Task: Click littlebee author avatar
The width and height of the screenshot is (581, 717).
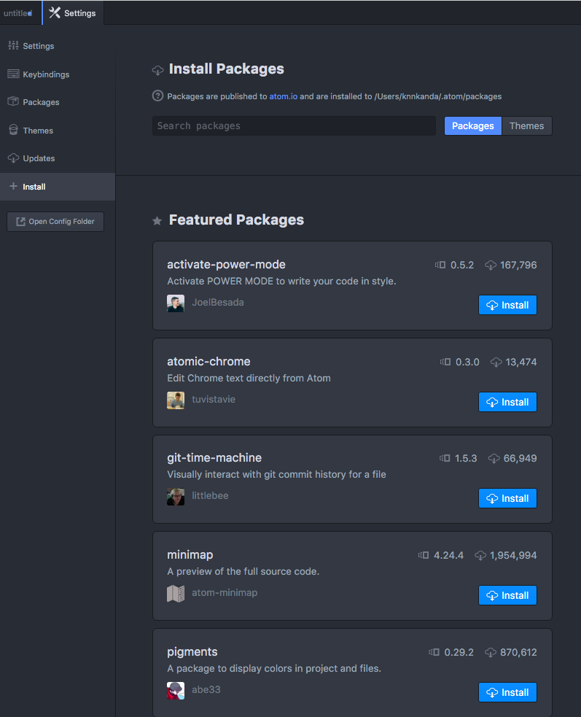Action: 176,497
